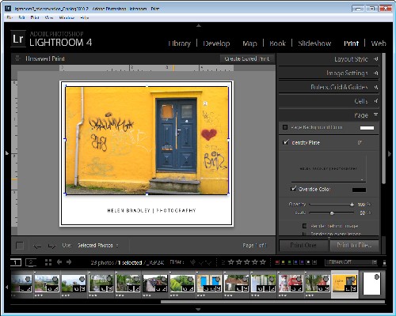The width and height of the screenshot is (396, 316).
Task: Filter by red color label
Action: pos(277,262)
